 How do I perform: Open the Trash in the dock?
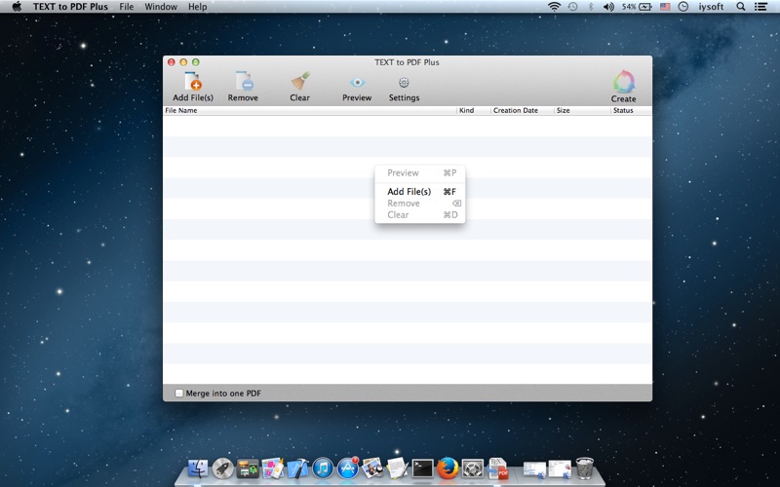coord(585,468)
